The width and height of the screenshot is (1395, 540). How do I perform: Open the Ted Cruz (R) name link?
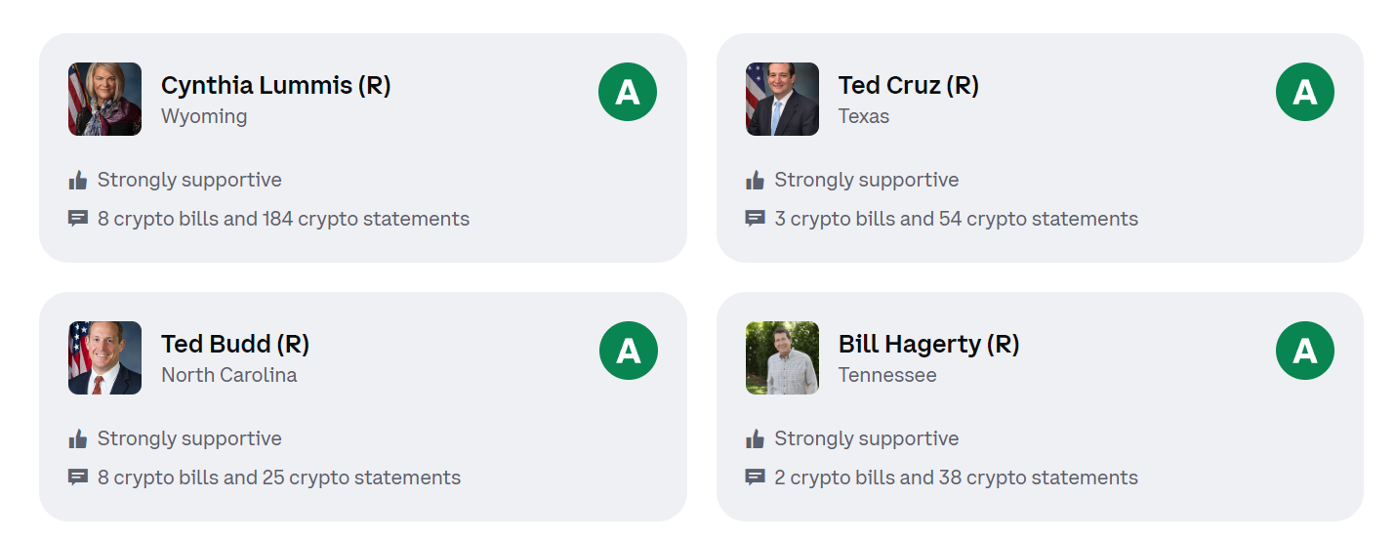point(909,86)
